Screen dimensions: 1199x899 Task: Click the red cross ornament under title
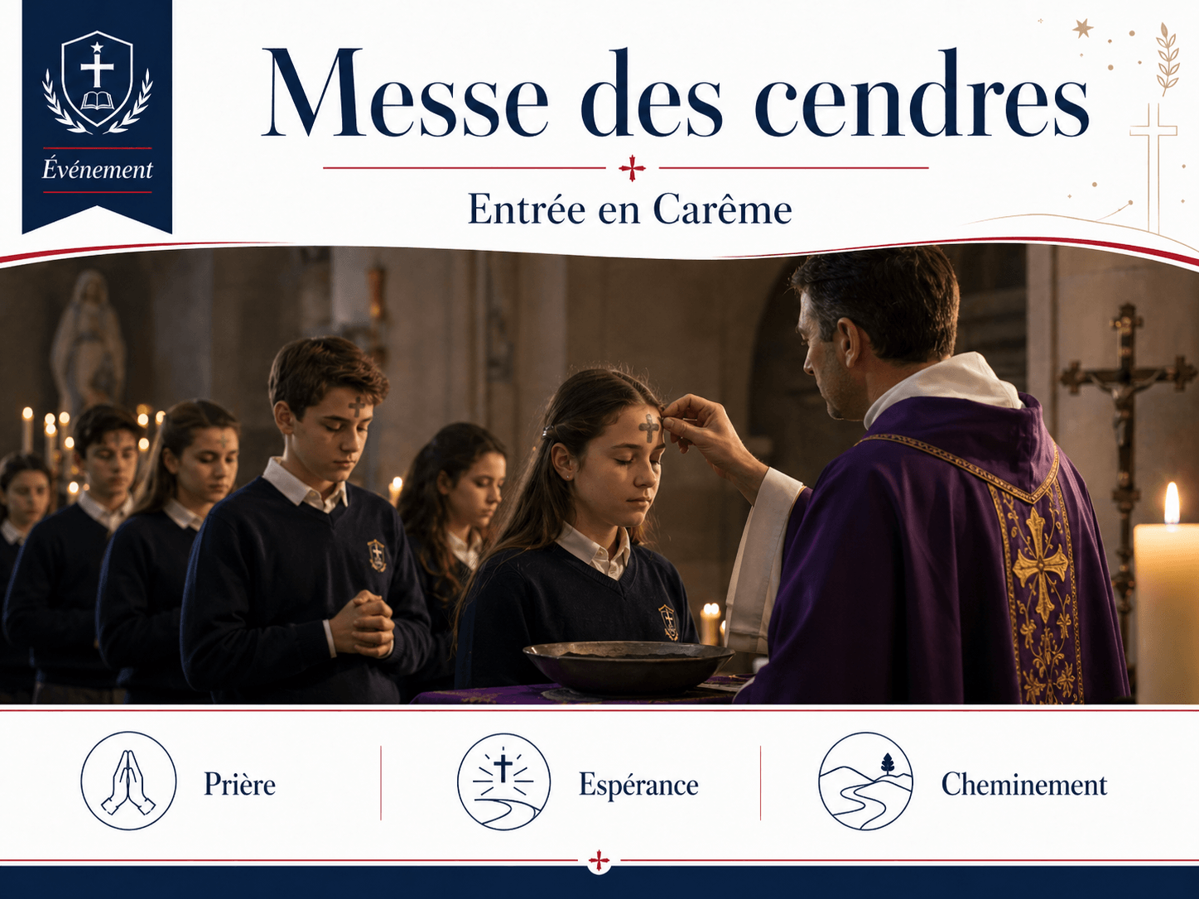pos(632,168)
